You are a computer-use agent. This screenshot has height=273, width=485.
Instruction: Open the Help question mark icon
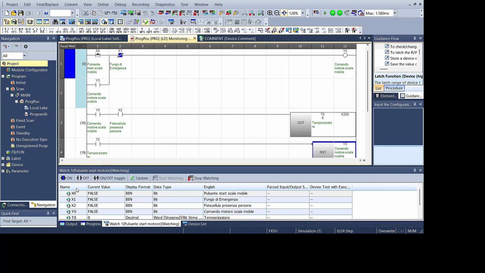(x=46, y=13)
